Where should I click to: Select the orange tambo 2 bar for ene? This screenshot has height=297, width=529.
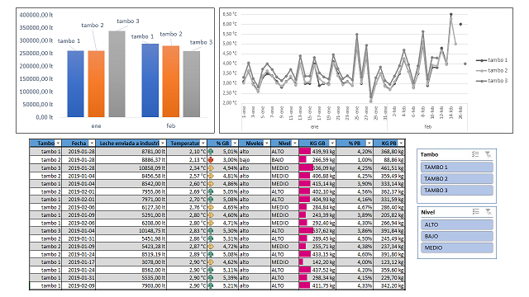(x=96, y=84)
